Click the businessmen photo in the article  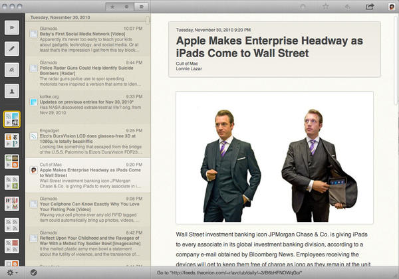coord(274,157)
